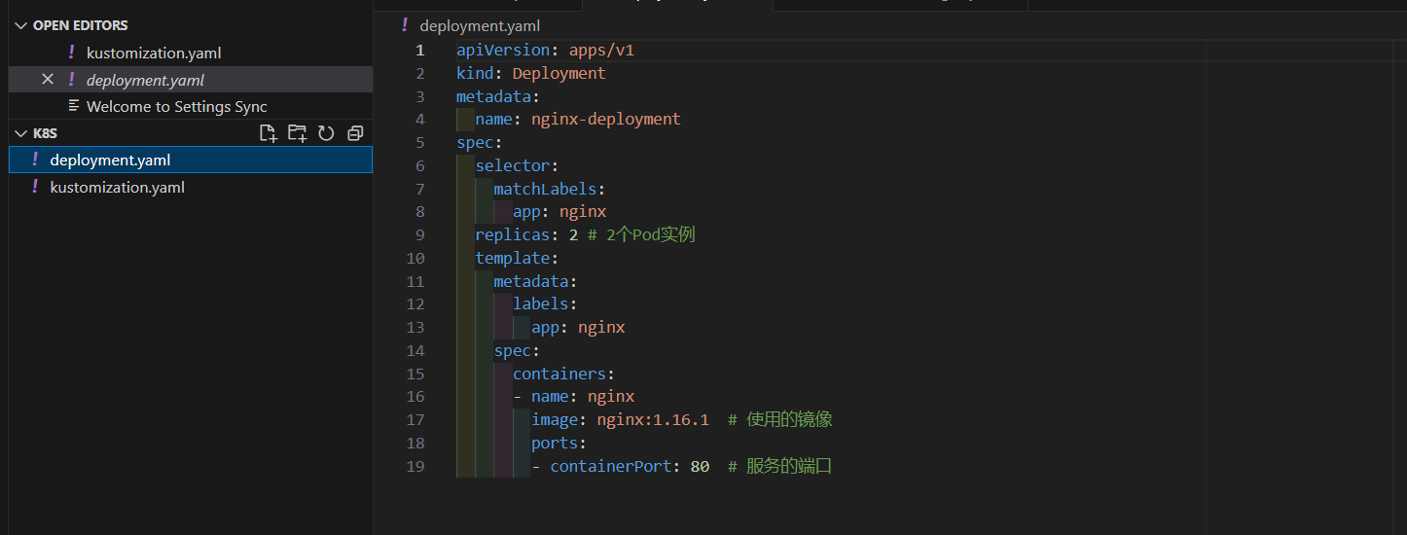Click deployment.yaml breadcrumb above the editor

point(480,25)
